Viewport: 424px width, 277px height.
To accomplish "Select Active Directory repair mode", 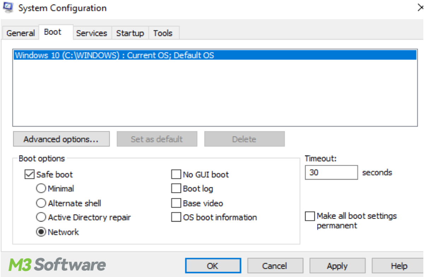I will pyautogui.click(x=41, y=217).
